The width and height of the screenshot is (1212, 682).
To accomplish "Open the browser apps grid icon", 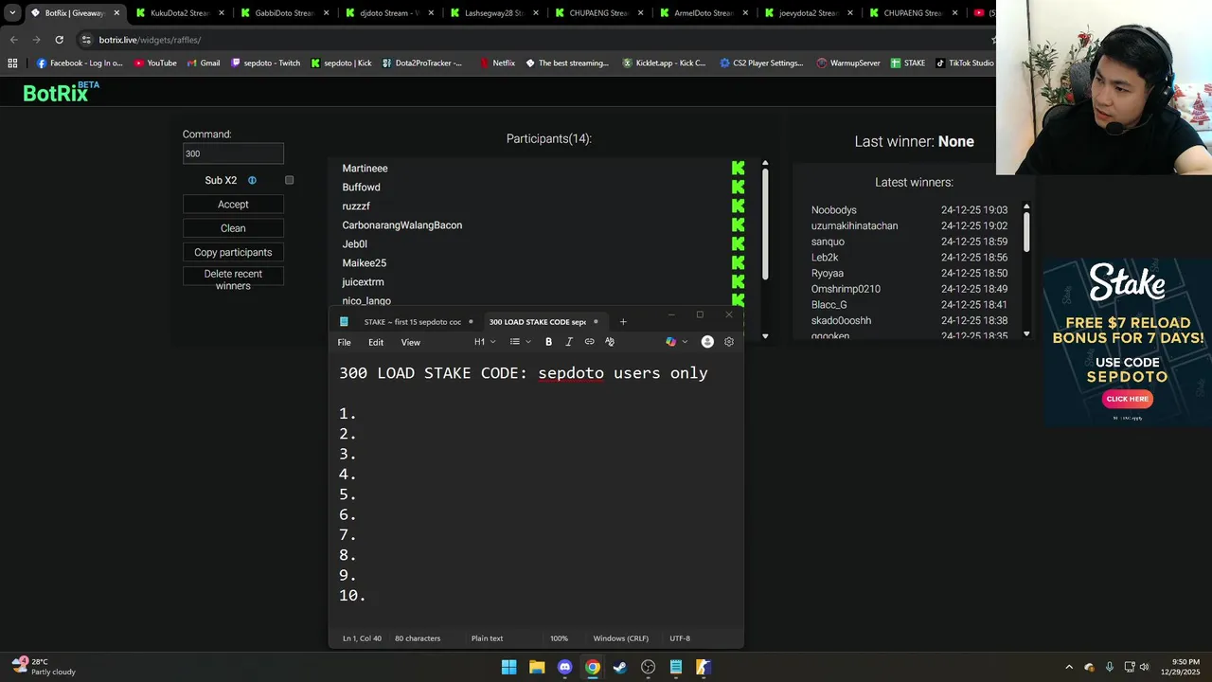I will pos(12,63).
